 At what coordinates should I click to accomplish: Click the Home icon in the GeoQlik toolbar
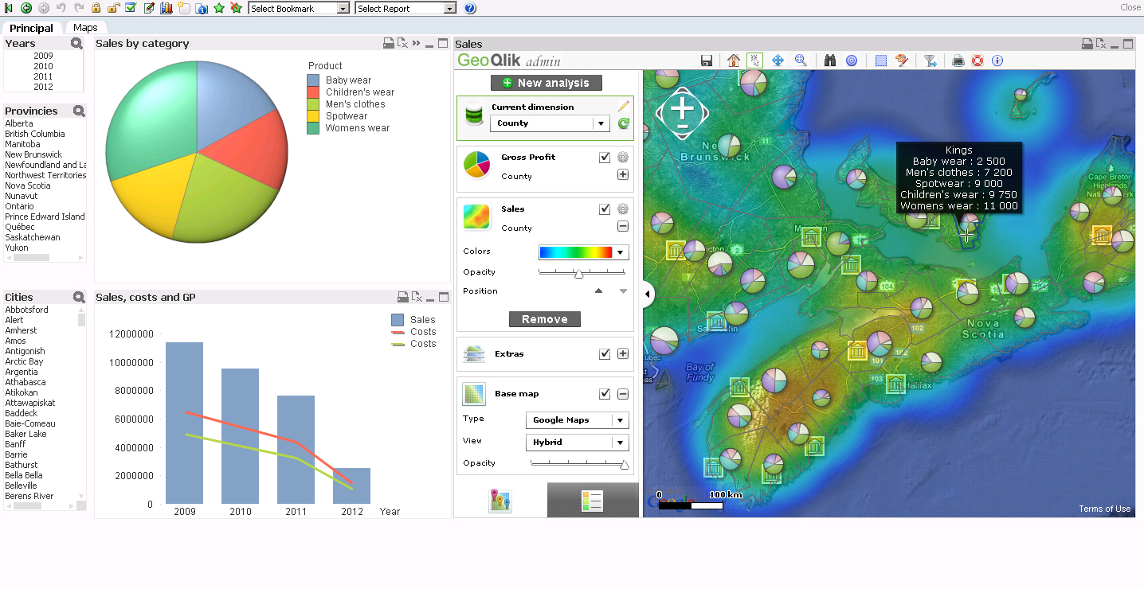click(x=733, y=60)
